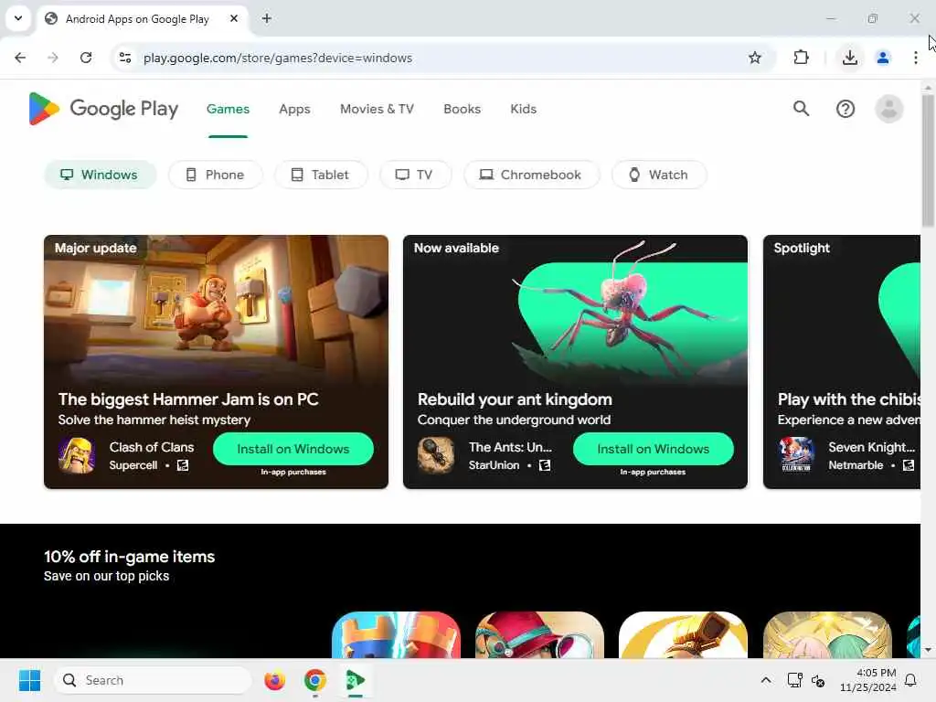Open the Google Play account avatar
936x702 pixels.
point(888,109)
